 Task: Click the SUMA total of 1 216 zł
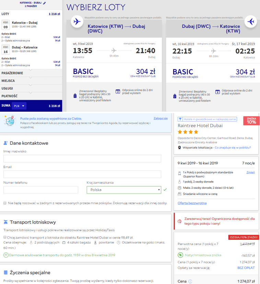click(x=55, y=106)
